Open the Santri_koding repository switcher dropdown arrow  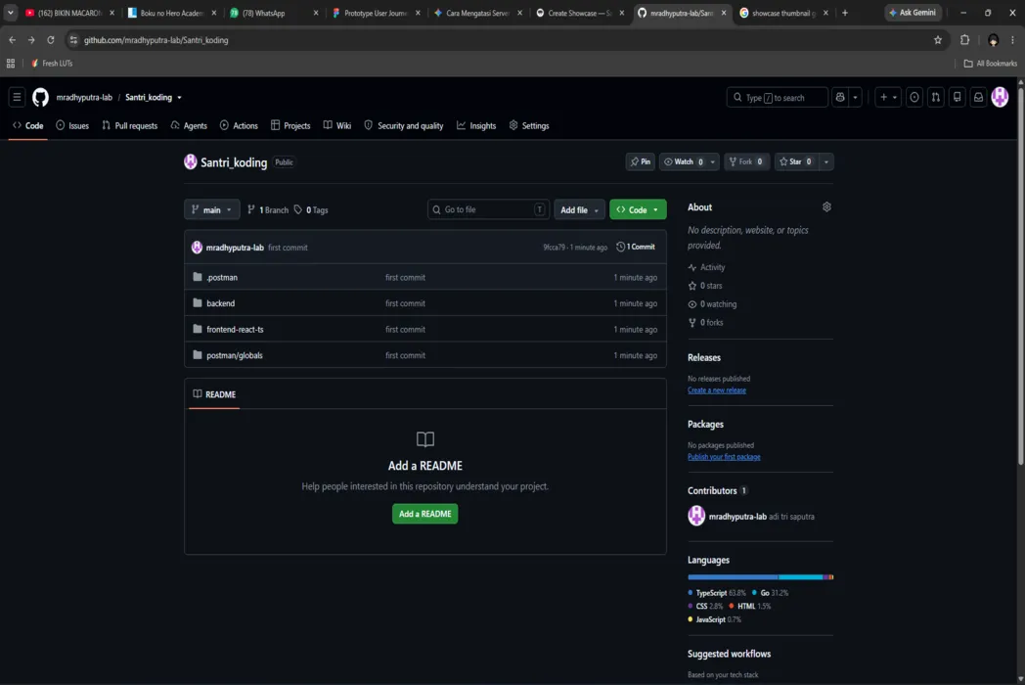(179, 98)
